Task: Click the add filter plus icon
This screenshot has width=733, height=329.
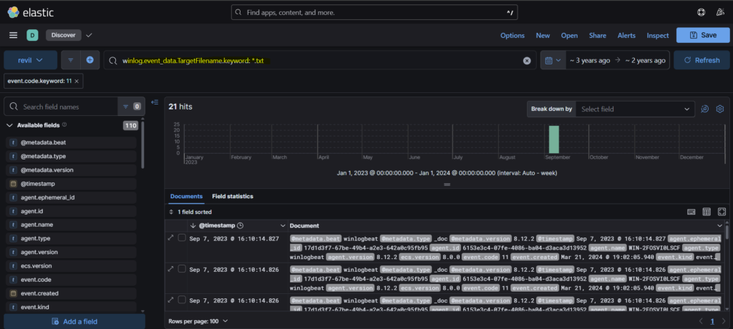Action: pyautogui.click(x=90, y=60)
